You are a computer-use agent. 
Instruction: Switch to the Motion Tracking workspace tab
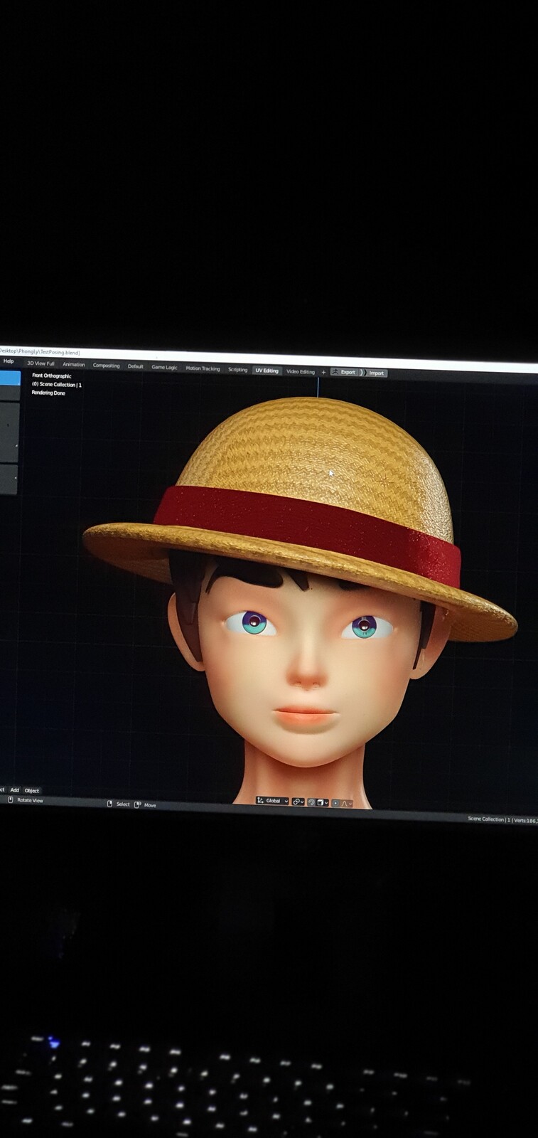203,368
